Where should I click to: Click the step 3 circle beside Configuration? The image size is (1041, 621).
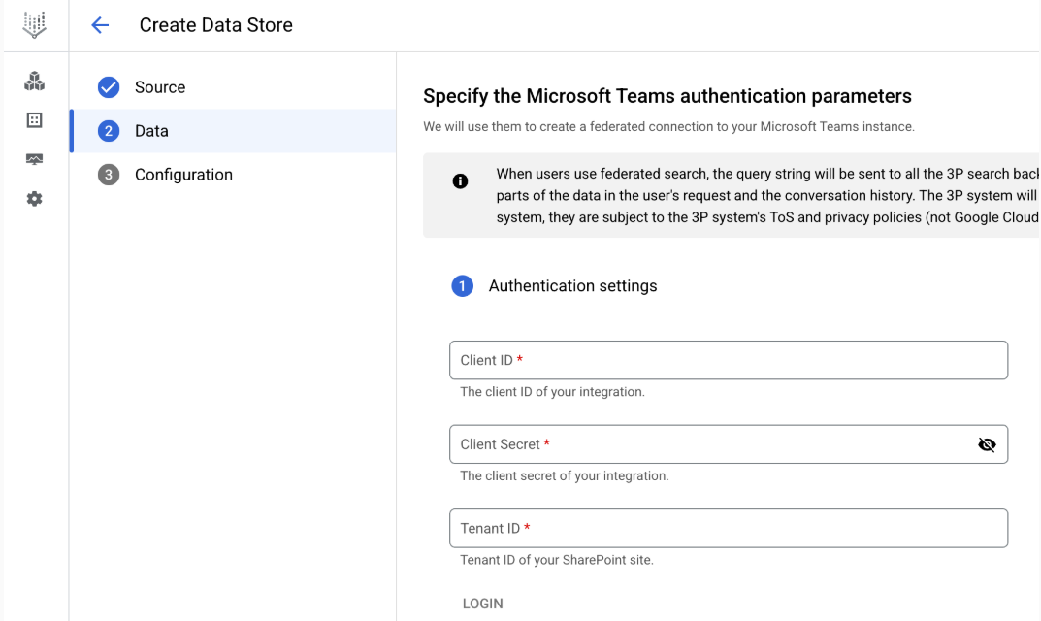coord(109,174)
